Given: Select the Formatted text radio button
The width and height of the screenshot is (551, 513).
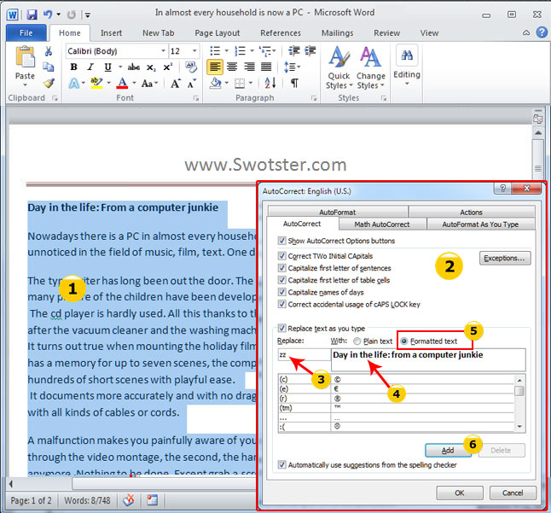Looking at the screenshot, I should 404,341.
